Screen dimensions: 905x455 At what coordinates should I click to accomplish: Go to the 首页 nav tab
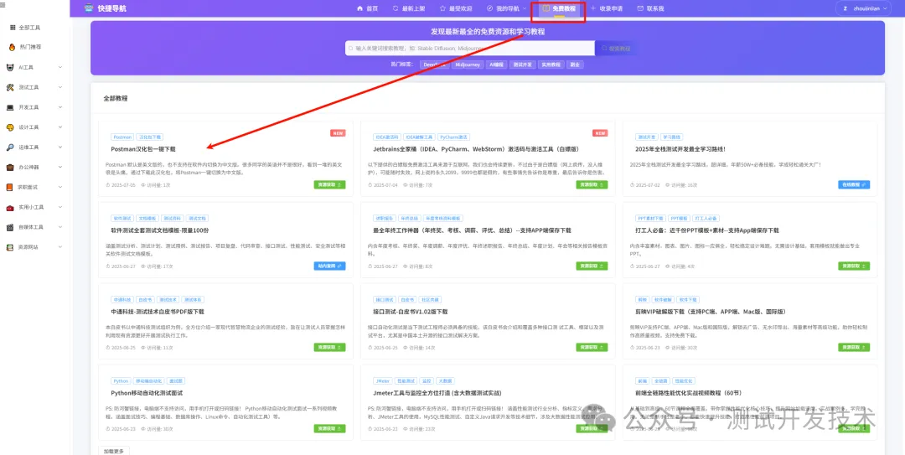click(368, 8)
